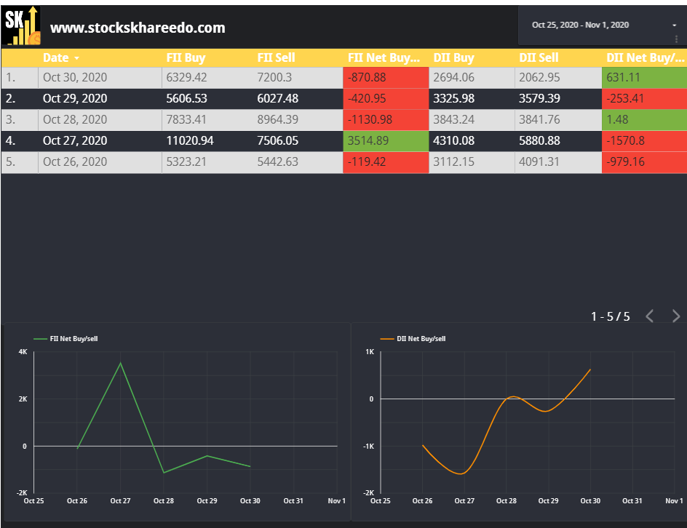Click the red -1570.8 DII net cell
Screen dimensions: 687x528
pyautogui.click(x=644, y=141)
